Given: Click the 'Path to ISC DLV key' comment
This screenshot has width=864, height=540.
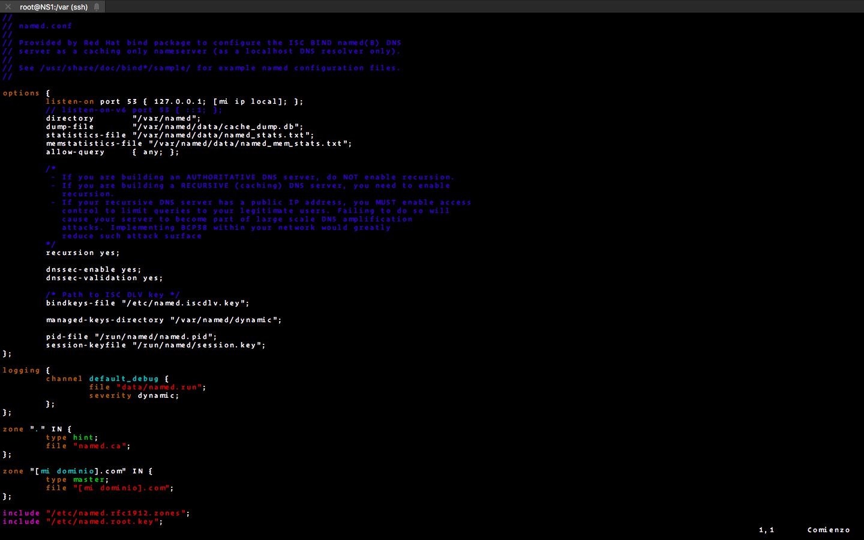Looking at the screenshot, I should pyautogui.click(x=113, y=295).
